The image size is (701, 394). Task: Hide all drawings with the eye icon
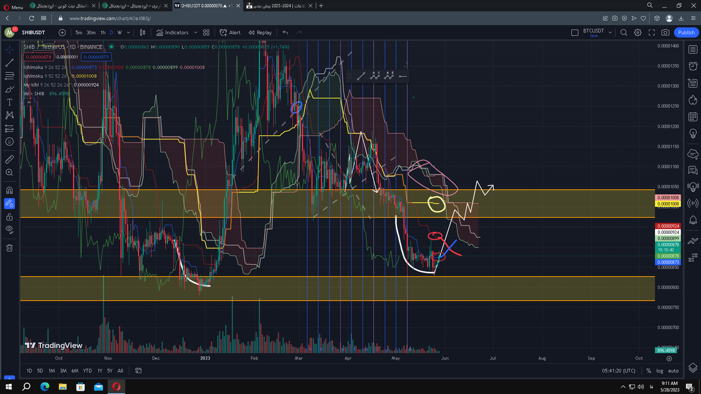click(x=9, y=229)
